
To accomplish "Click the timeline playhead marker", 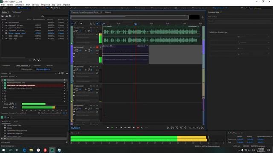I will (136, 24).
